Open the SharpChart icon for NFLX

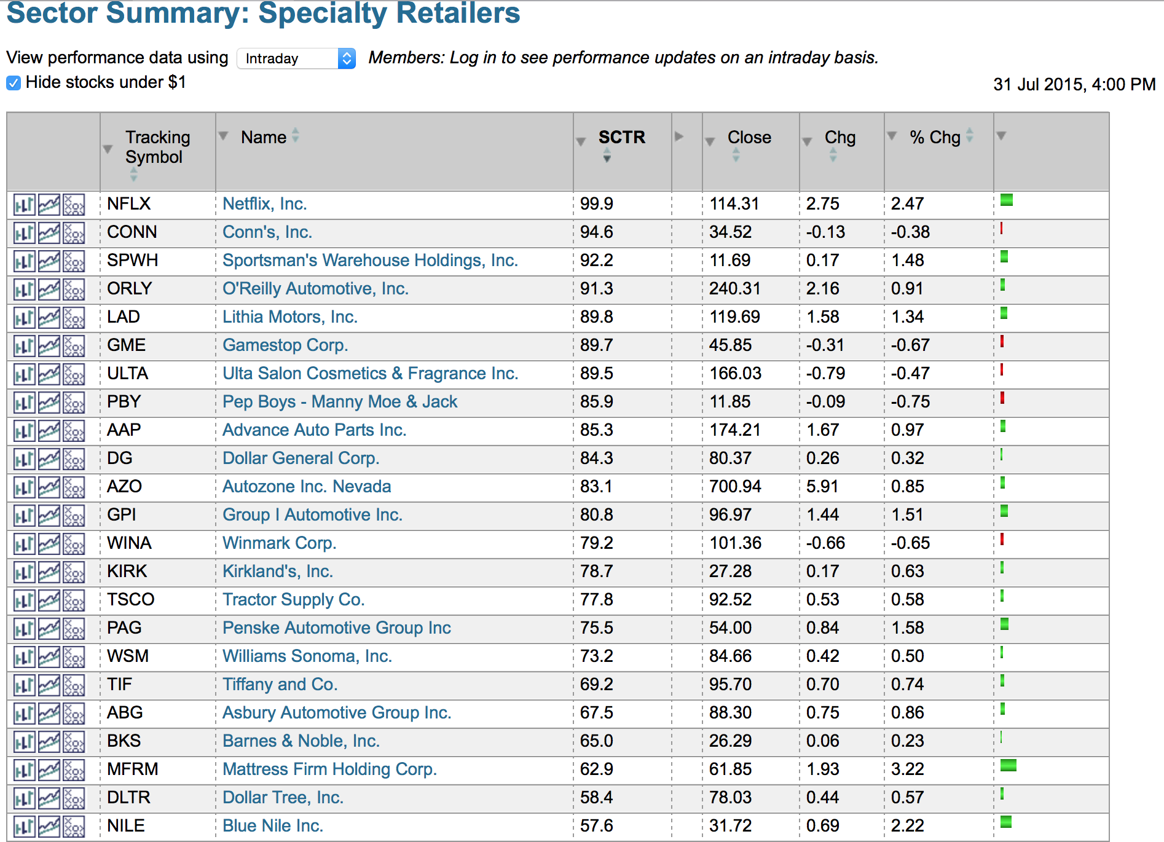click(x=24, y=205)
